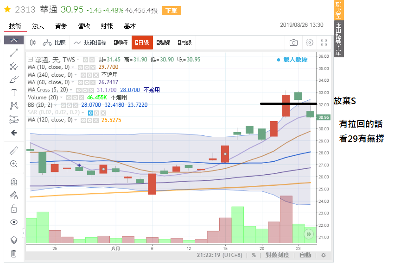
Task: Open chart settings gear in top toolbar
Action: tap(310, 43)
